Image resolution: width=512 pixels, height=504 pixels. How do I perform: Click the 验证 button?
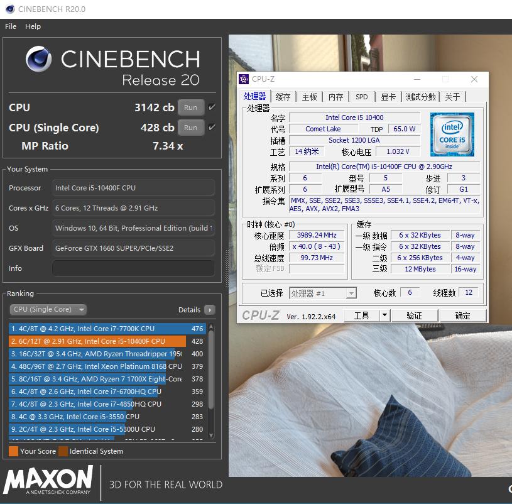(x=415, y=315)
